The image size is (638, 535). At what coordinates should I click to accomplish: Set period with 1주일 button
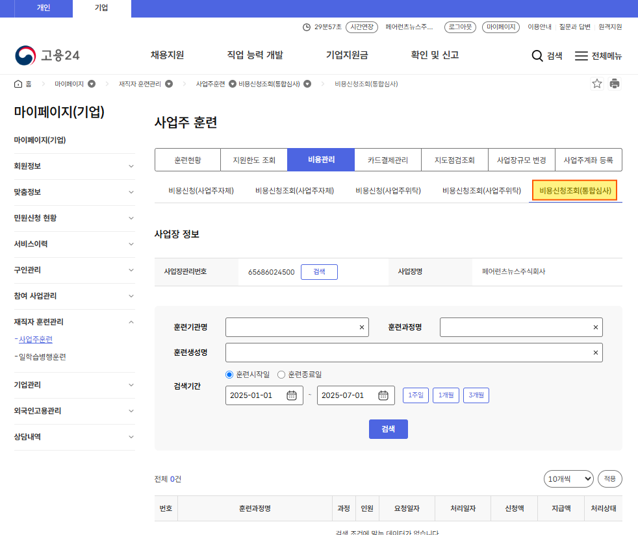(415, 395)
